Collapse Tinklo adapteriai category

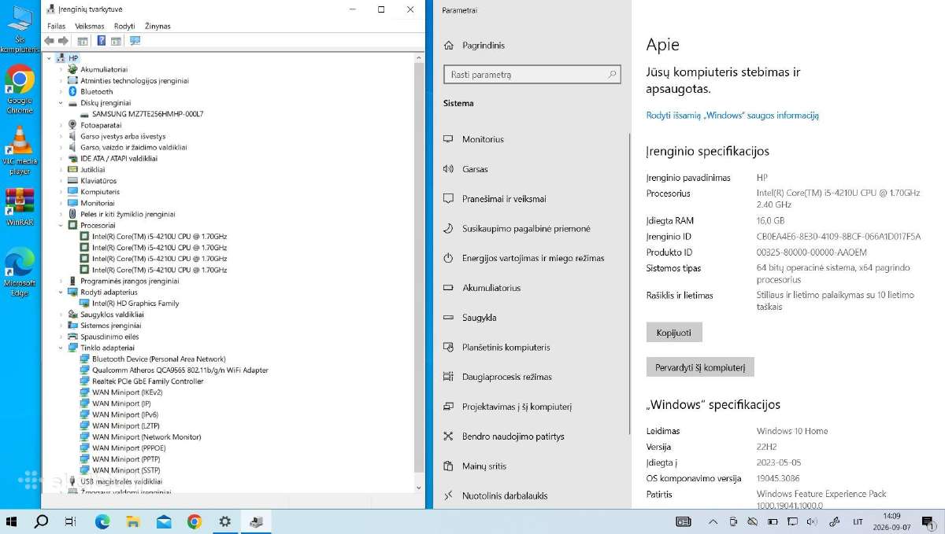tap(61, 348)
